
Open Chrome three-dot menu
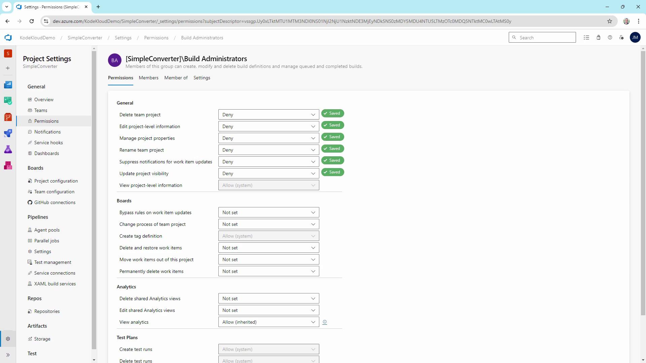point(639,21)
